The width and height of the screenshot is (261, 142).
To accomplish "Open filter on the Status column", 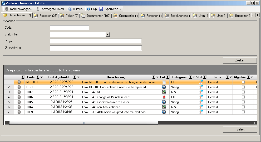I will (x=231, y=77).
